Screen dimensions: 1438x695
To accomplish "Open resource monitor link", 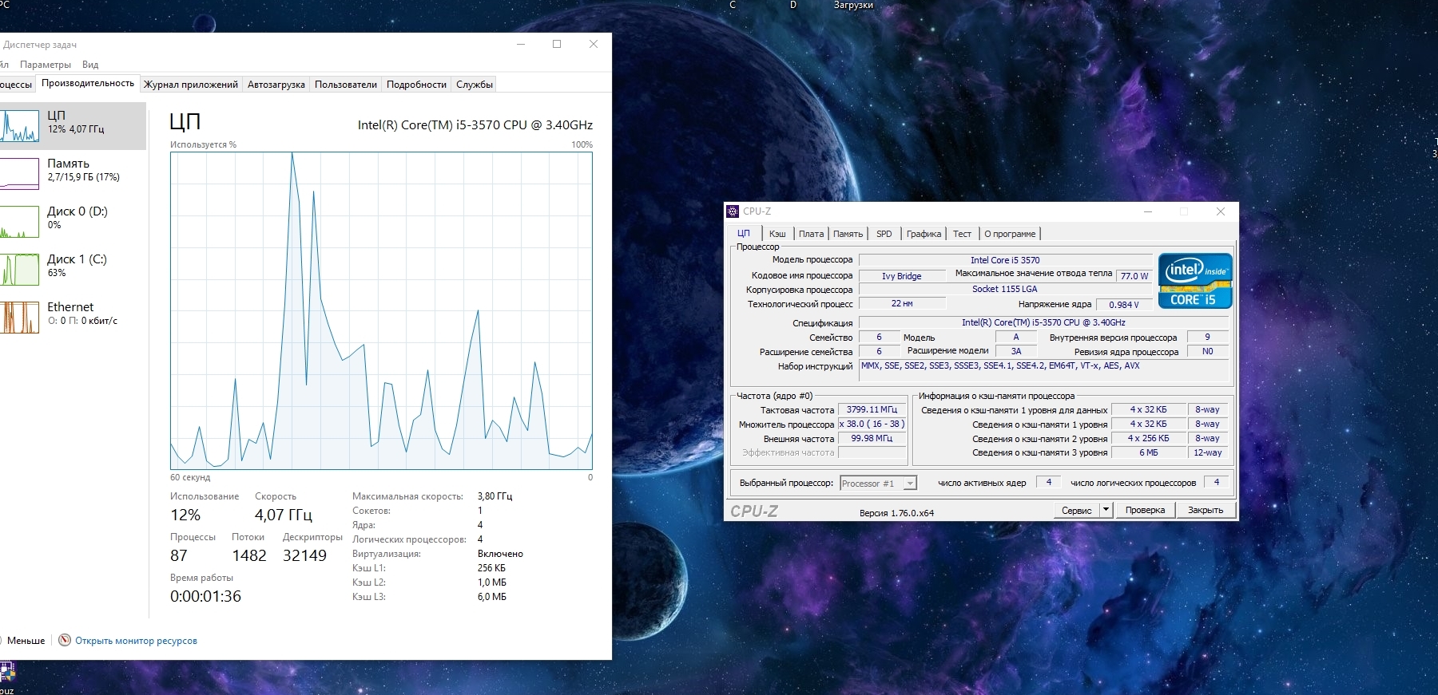I will (x=136, y=641).
